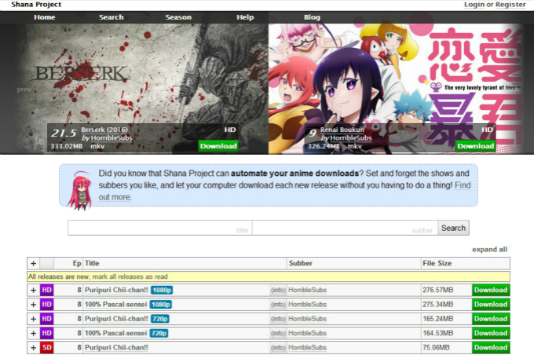
Task: Expand Puripuri Chii-chan!! 1080p row
Action: (33, 290)
